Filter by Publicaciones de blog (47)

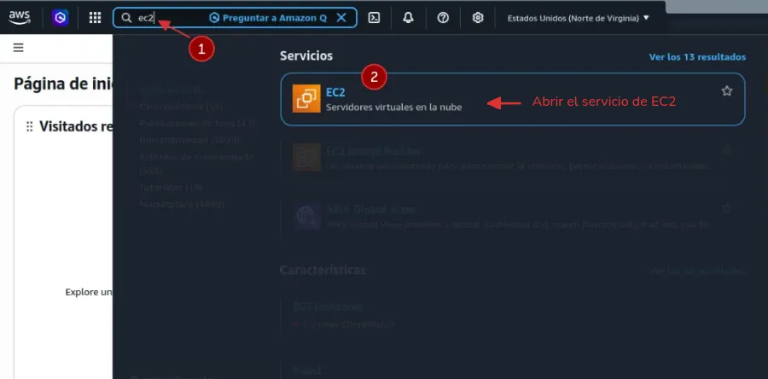197,124
